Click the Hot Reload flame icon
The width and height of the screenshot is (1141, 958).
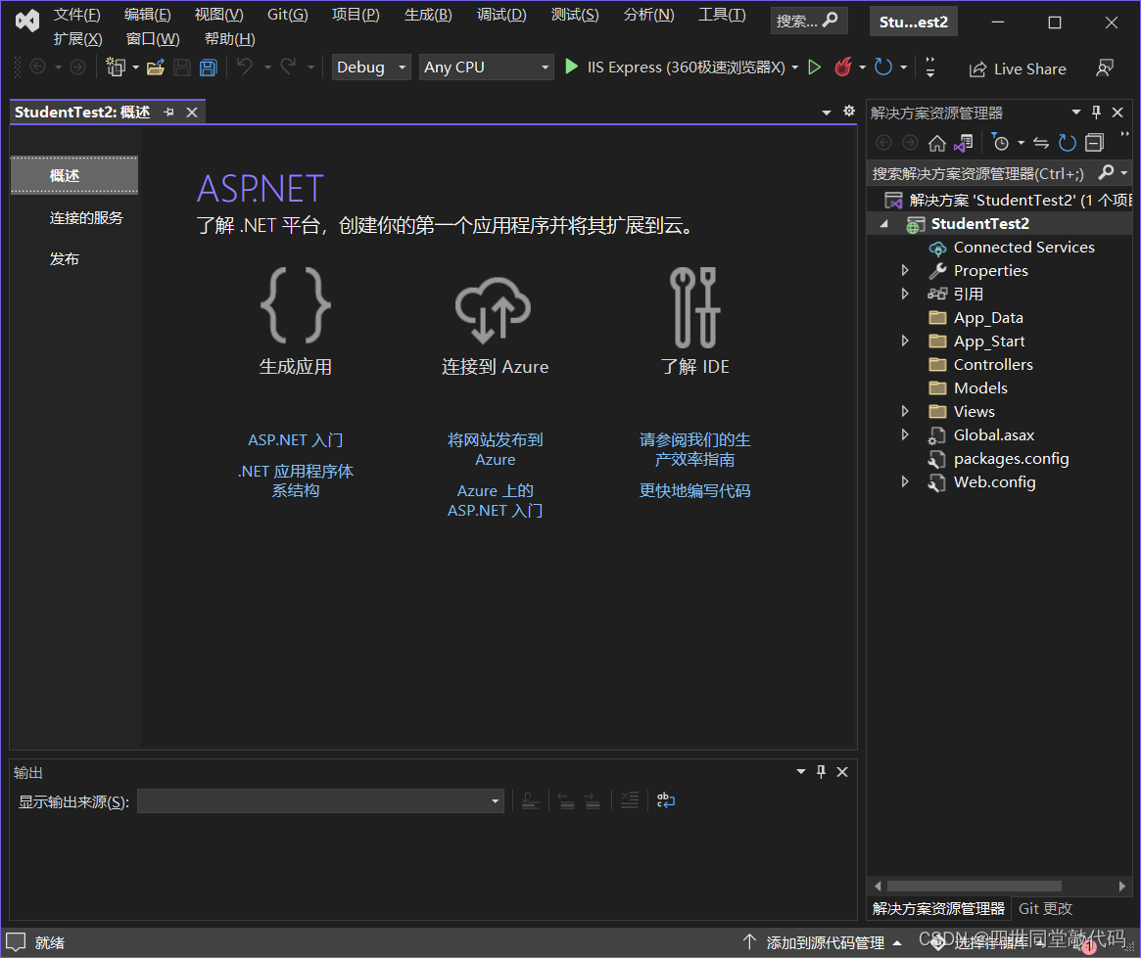(843, 67)
